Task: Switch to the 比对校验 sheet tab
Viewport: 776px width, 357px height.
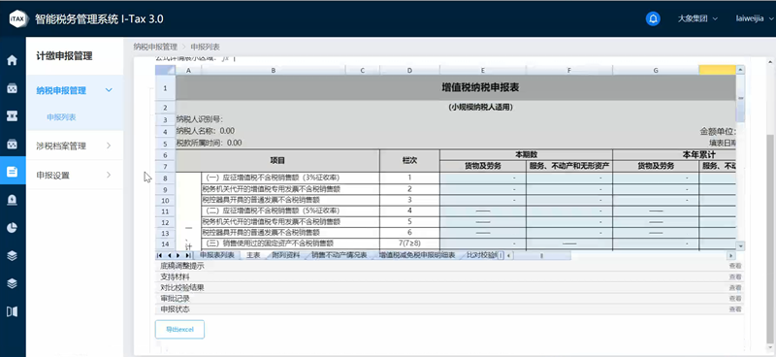Action: 481,255
